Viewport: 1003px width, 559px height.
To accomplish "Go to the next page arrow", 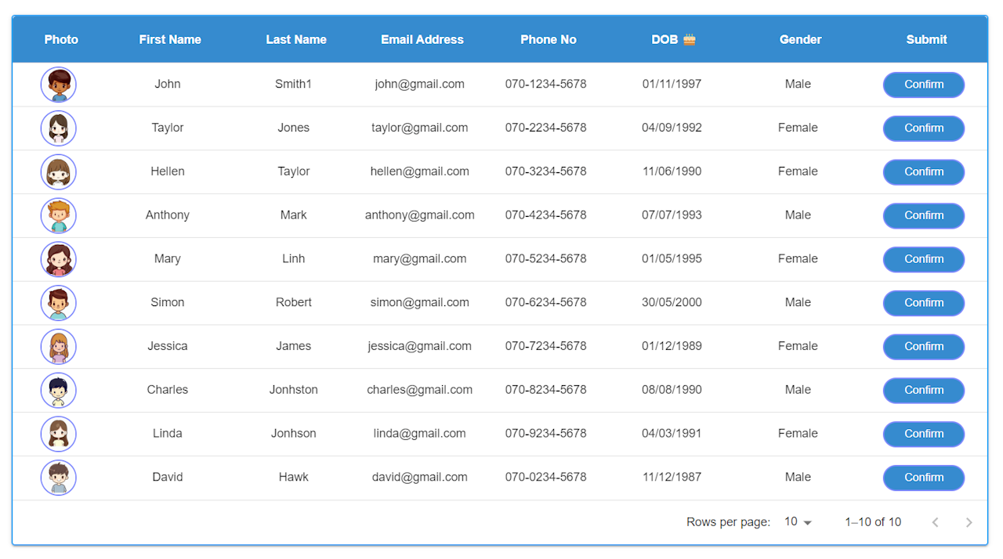I will tap(969, 522).
